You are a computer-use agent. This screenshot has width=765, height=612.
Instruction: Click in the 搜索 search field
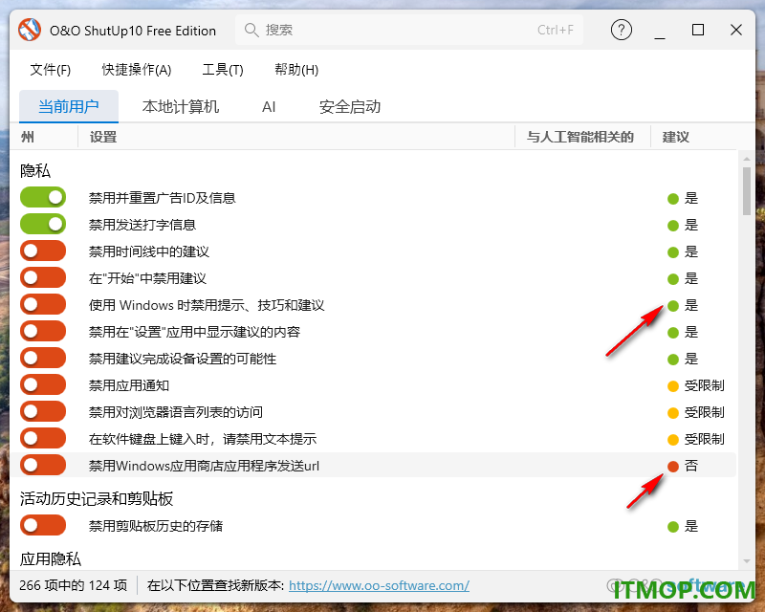pyautogui.click(x=409, y=31)
